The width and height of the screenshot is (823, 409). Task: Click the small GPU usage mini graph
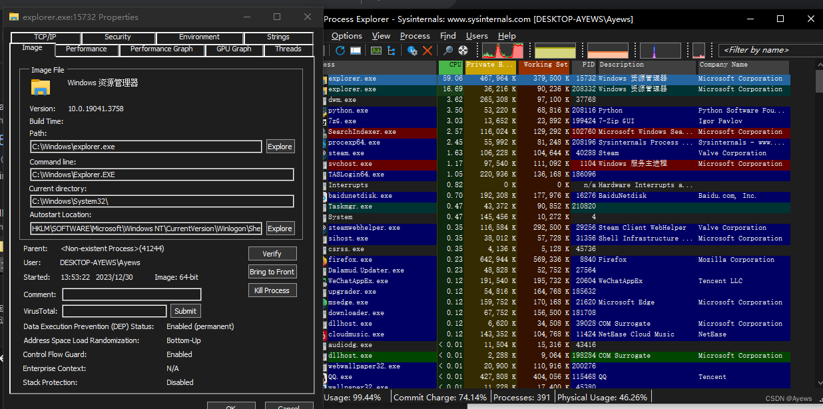[698, 51]
